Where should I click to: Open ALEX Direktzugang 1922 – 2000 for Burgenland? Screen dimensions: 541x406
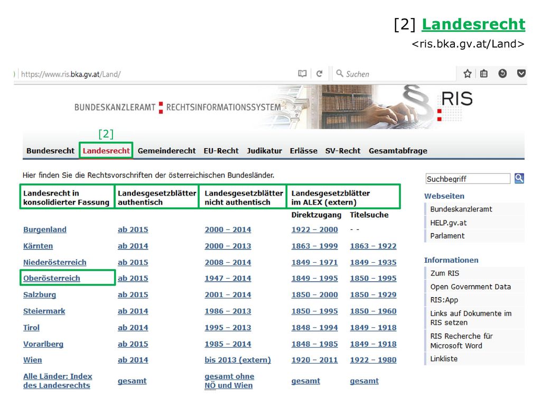315,229
